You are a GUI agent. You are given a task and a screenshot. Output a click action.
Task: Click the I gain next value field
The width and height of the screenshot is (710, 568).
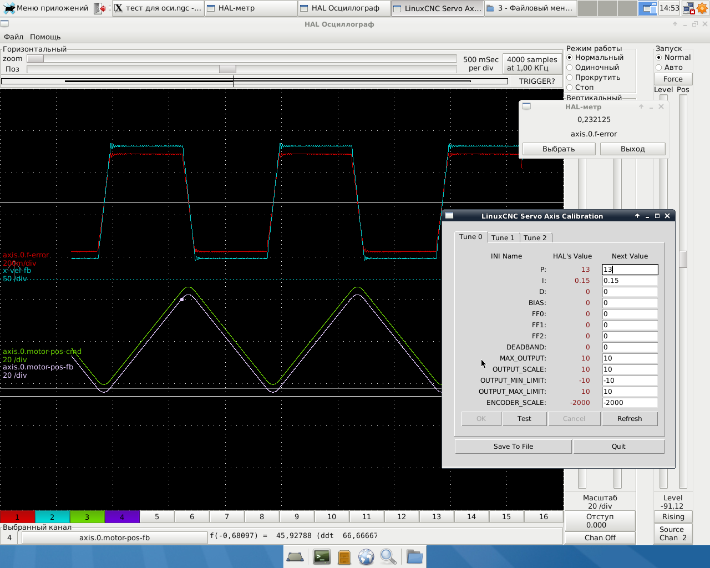click(630, 281)
